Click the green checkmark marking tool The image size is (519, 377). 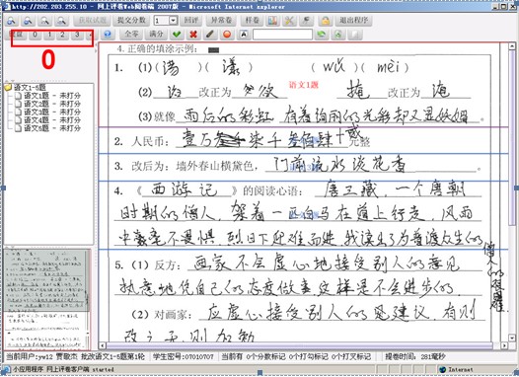(x=177, y=35)
